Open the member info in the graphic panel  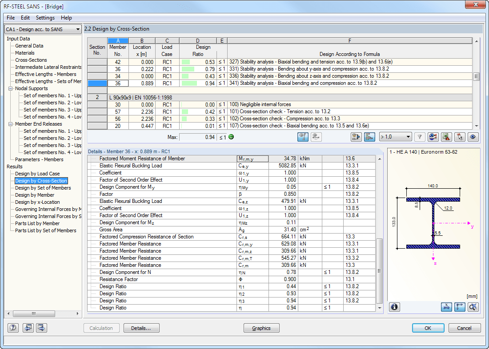(394, 307)
